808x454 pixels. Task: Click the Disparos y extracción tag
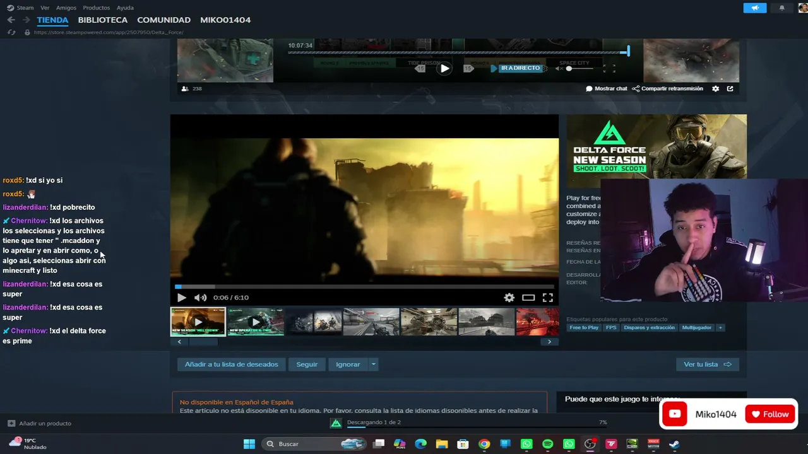pyautogui.click(x=650, y=328)
